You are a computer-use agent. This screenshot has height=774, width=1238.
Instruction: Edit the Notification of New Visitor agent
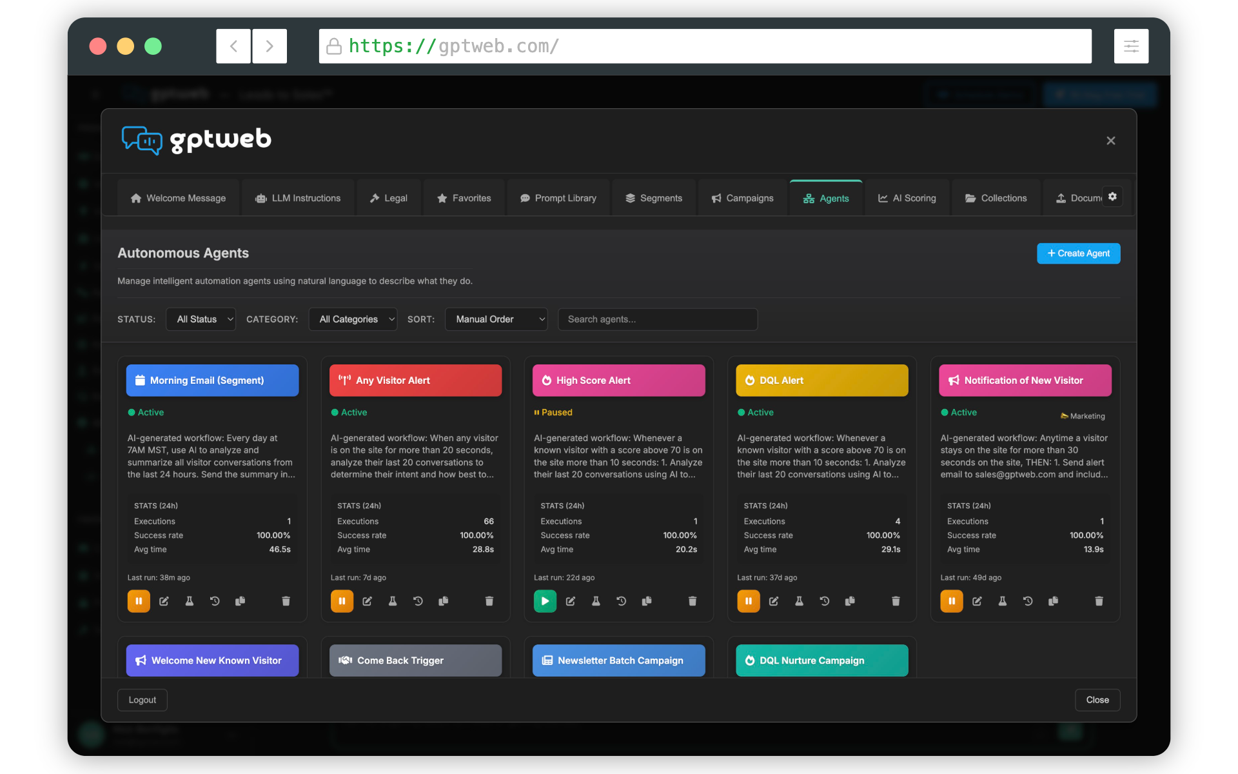[978, 601]
